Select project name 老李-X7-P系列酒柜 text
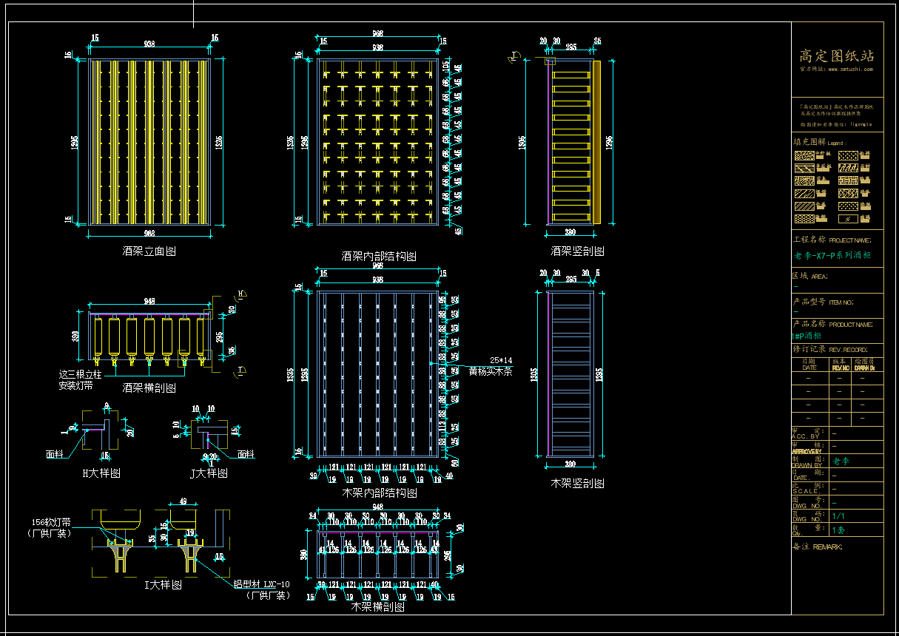 (832, 255)
